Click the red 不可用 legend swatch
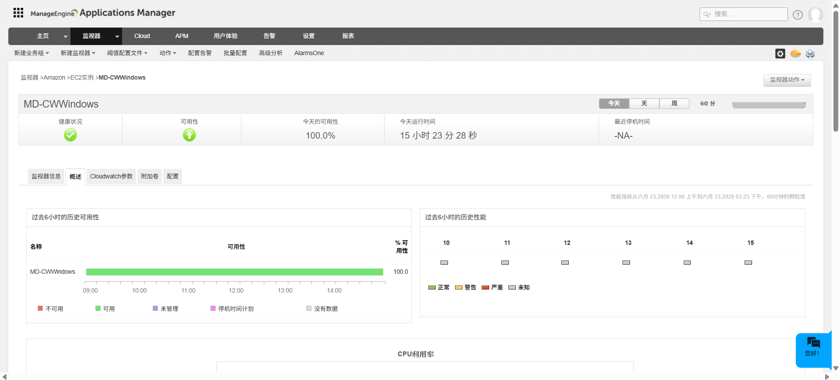This screenshot has width=840, height=380. tap(40, 308)
